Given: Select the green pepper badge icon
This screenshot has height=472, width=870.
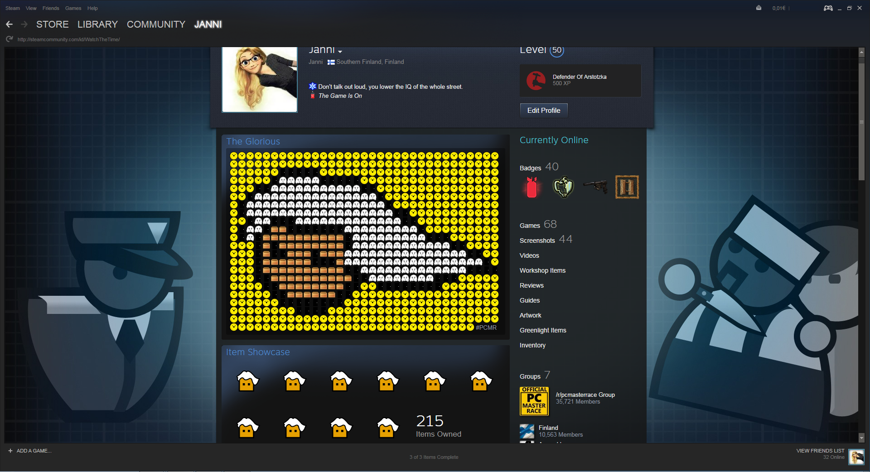Looking at the screenshot, I should [x=563, y=187].
